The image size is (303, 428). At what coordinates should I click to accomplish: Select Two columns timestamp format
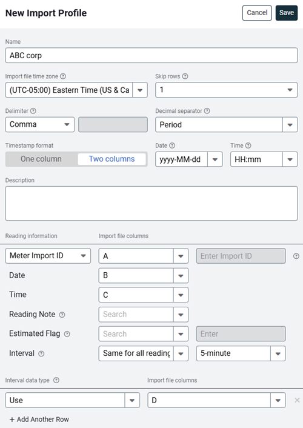112,159
